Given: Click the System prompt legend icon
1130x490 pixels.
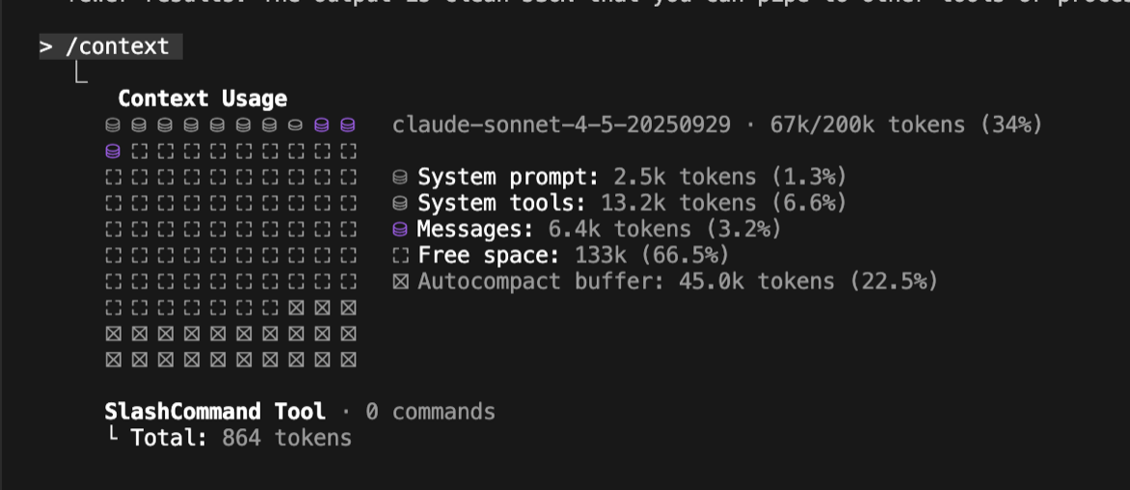Looking at the screenshot, I should pos(400,177).
